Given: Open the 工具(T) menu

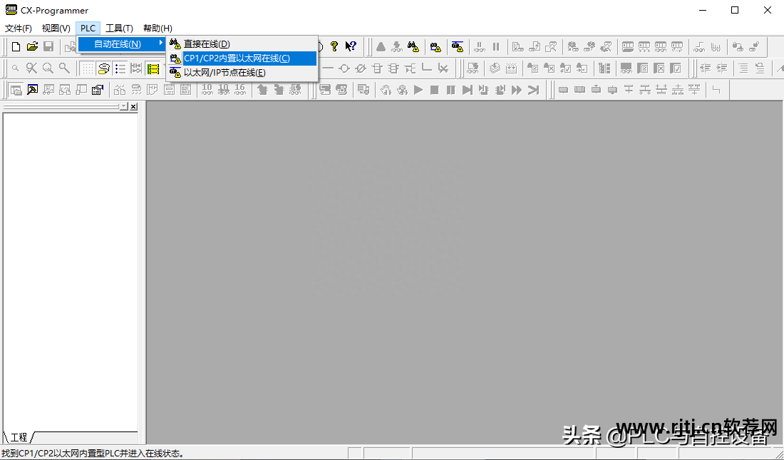Looking at the screenshot, I should coord(120,29).
